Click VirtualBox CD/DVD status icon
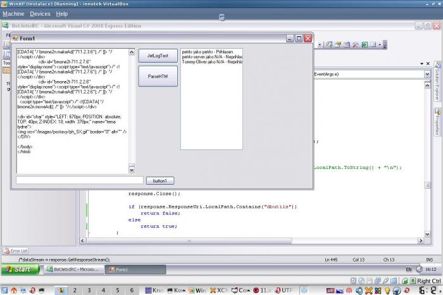 pyautogui.click(x=361, y=281)
